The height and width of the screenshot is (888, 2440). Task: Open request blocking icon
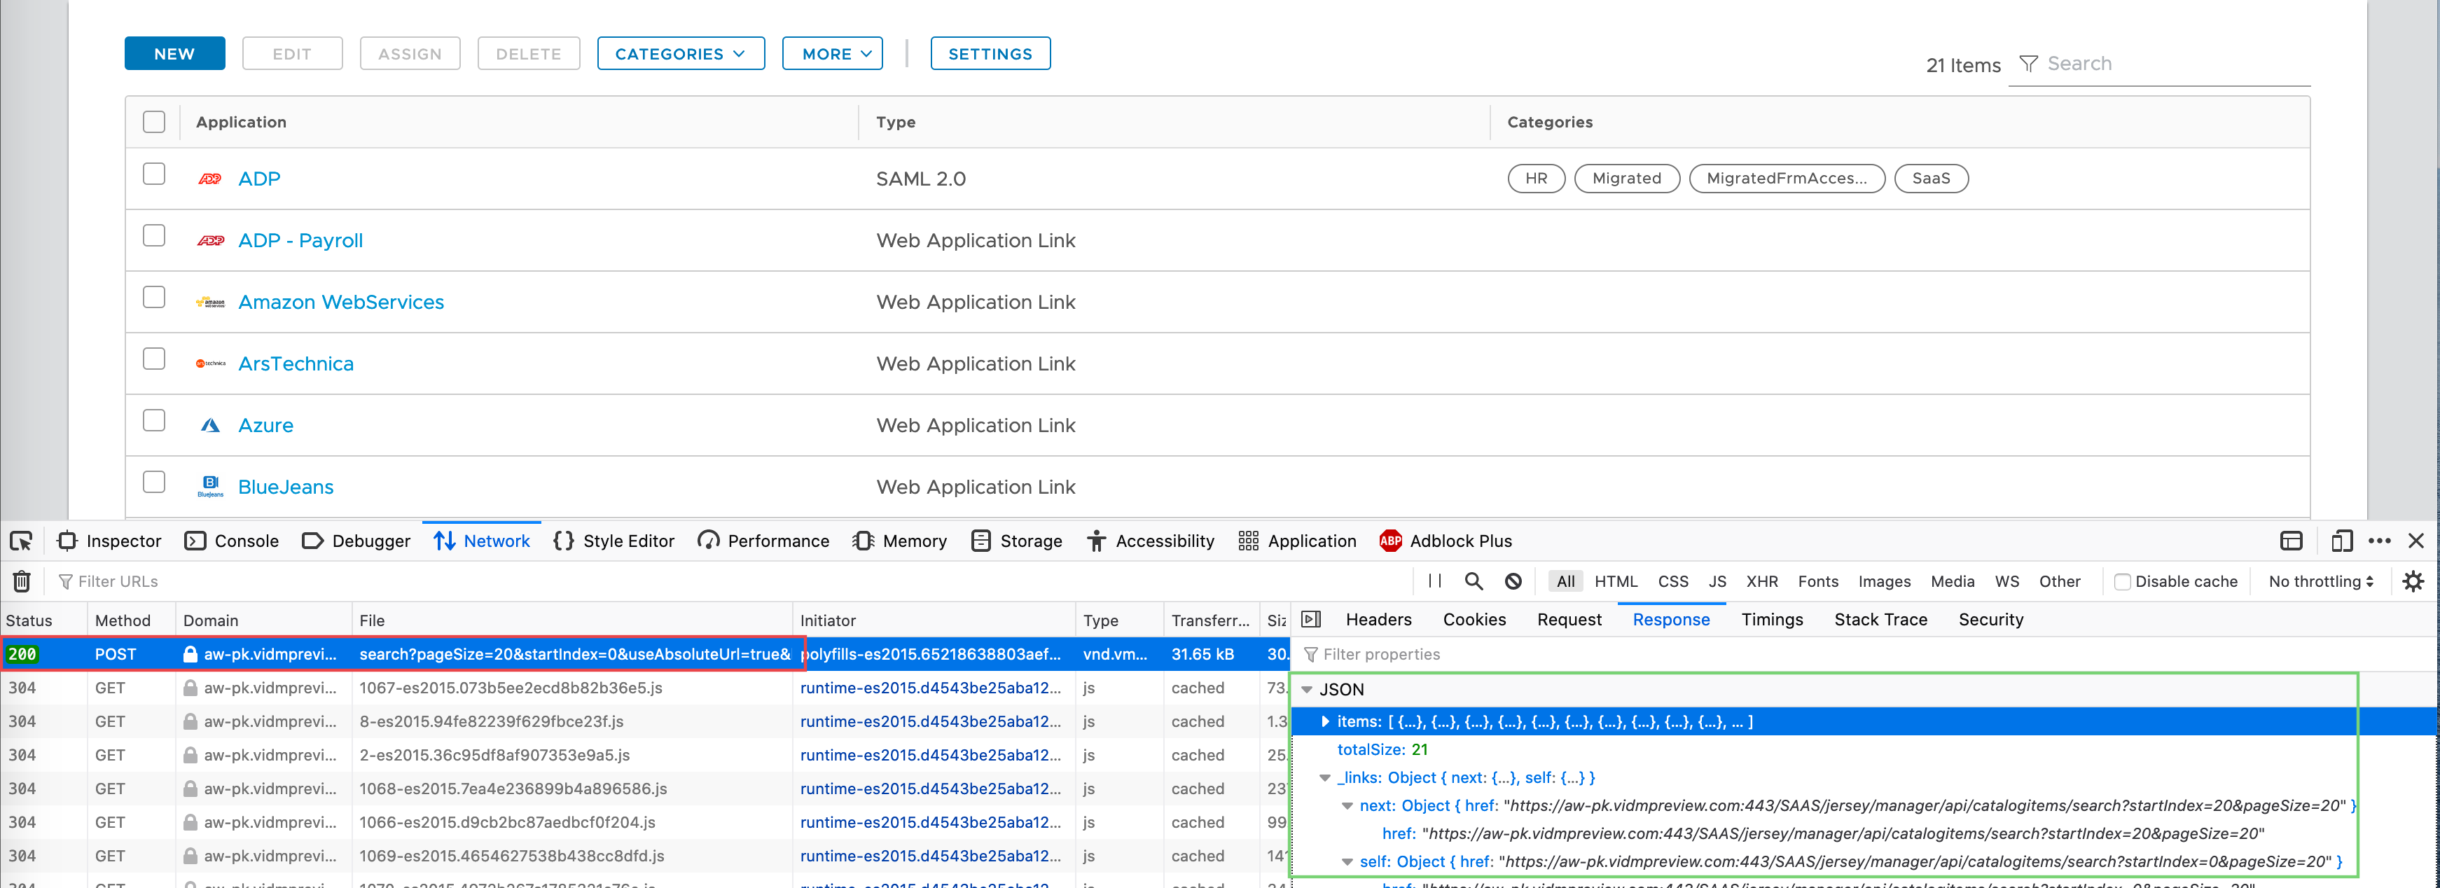point(1513,581)
